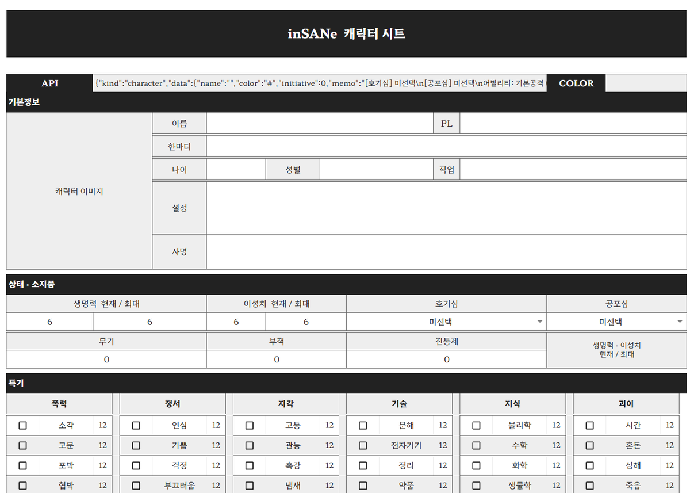Select the API JSON string cell

(x=320, y=83)
